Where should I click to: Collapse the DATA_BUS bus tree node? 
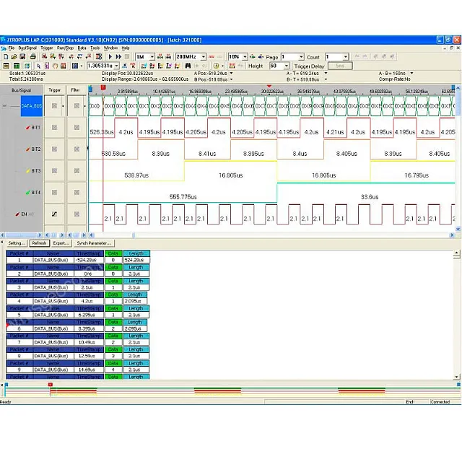5,106
